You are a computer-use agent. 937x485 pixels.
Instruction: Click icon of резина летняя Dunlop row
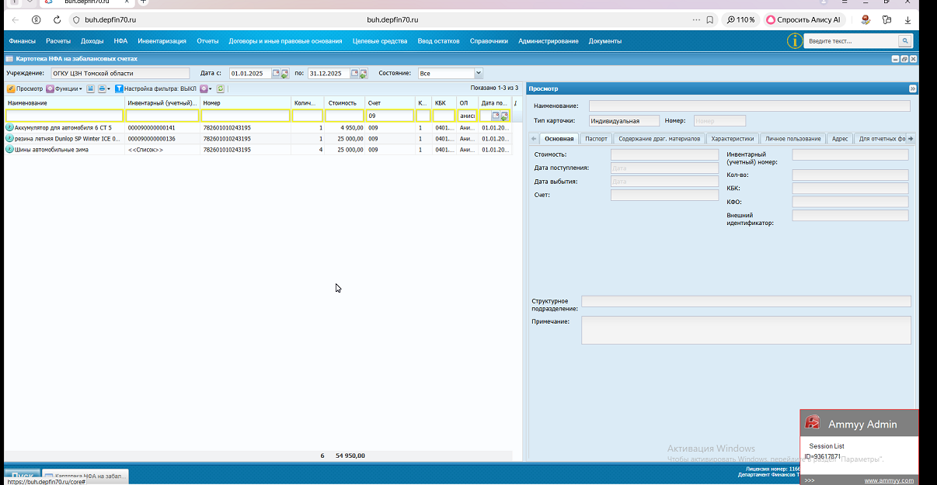tap(9, 138)
